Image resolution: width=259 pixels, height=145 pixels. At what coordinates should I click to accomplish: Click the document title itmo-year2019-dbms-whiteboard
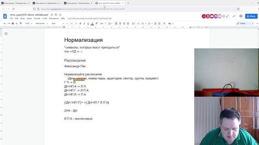pos(29,15)
